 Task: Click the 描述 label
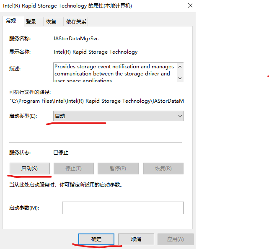coord(15,69)
